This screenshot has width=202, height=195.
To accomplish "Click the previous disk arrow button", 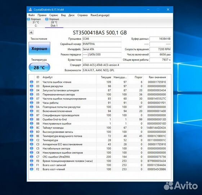I will [31, 32].
